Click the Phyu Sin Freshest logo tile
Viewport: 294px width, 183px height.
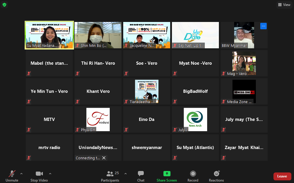coord(98,119)
